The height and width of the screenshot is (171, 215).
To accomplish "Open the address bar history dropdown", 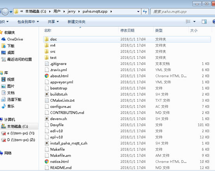I will pyautogui.click(x=138, y=12).
